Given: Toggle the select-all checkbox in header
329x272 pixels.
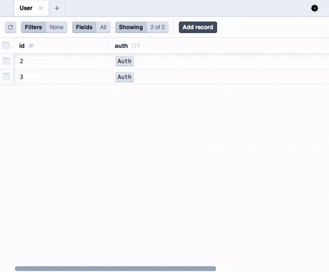Looking at the screenshot, I should pyautogui.click(x=6, y=46).
